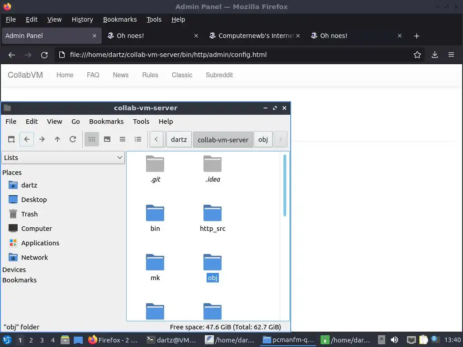Open the volume control tray icon

coord(394,340)
